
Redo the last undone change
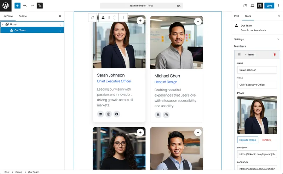pyautogui.click(x=32, y=6)
